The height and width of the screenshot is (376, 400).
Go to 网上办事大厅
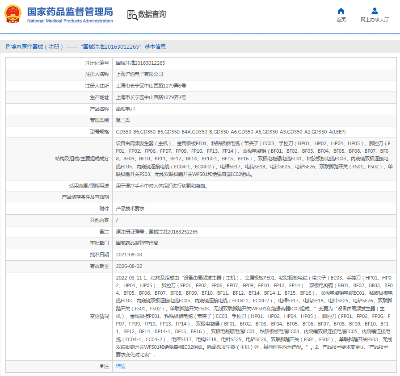pyautogui.click(x=375, y=20)
